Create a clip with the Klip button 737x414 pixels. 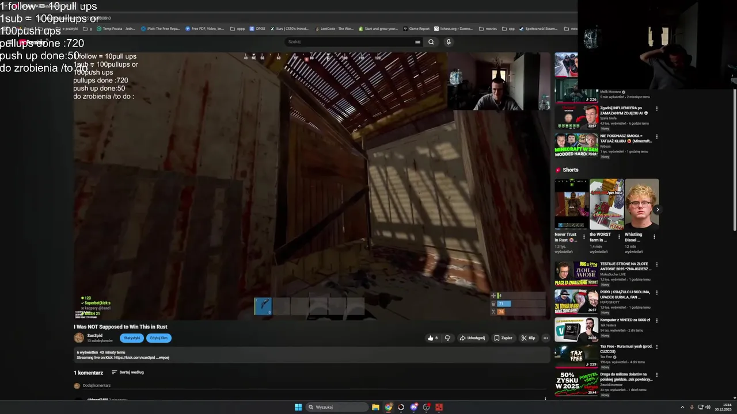[x=528, y=338]
